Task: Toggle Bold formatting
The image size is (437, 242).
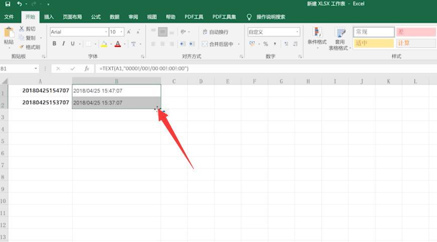Action: pyautogui.click(x=54, y=43)
